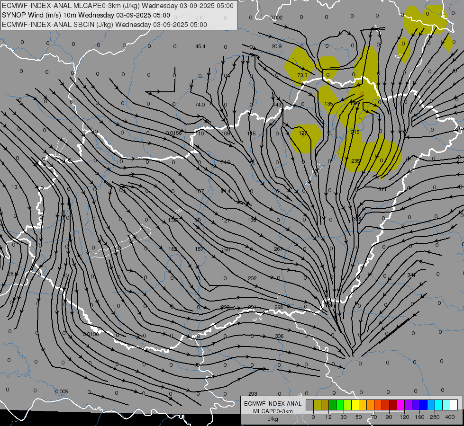The width and height of the screenshot is (464, 426).
Task: Click the 157 grid value
Action: tap(199, 249)
